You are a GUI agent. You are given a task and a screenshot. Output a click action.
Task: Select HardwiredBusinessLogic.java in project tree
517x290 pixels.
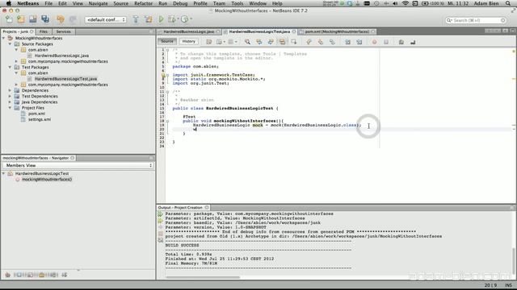coord(61,56)
